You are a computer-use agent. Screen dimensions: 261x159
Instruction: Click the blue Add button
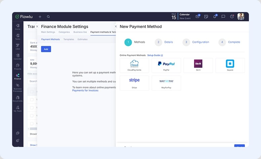[46, 49]
